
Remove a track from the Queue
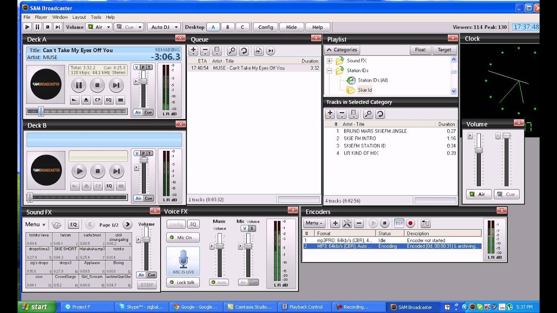205,51
